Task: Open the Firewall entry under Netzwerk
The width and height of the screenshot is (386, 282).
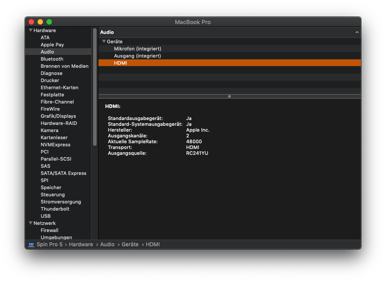Action: pyautogui.click(x=50, y=230)
